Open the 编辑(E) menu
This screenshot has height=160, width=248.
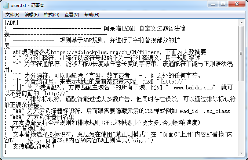(32, 15)
